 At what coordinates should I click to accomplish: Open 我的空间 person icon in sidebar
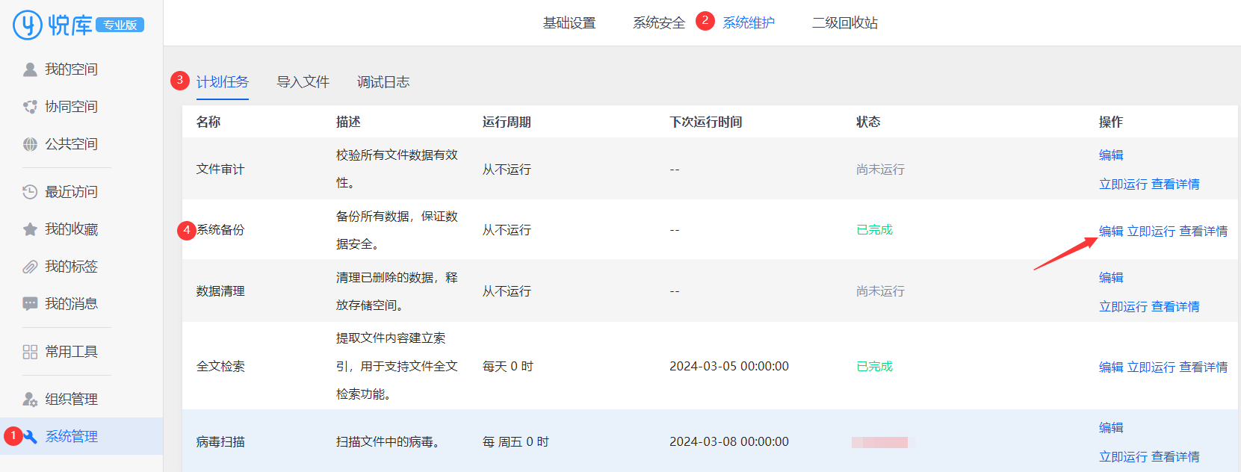pyautogui.click(x=30, y=69)
